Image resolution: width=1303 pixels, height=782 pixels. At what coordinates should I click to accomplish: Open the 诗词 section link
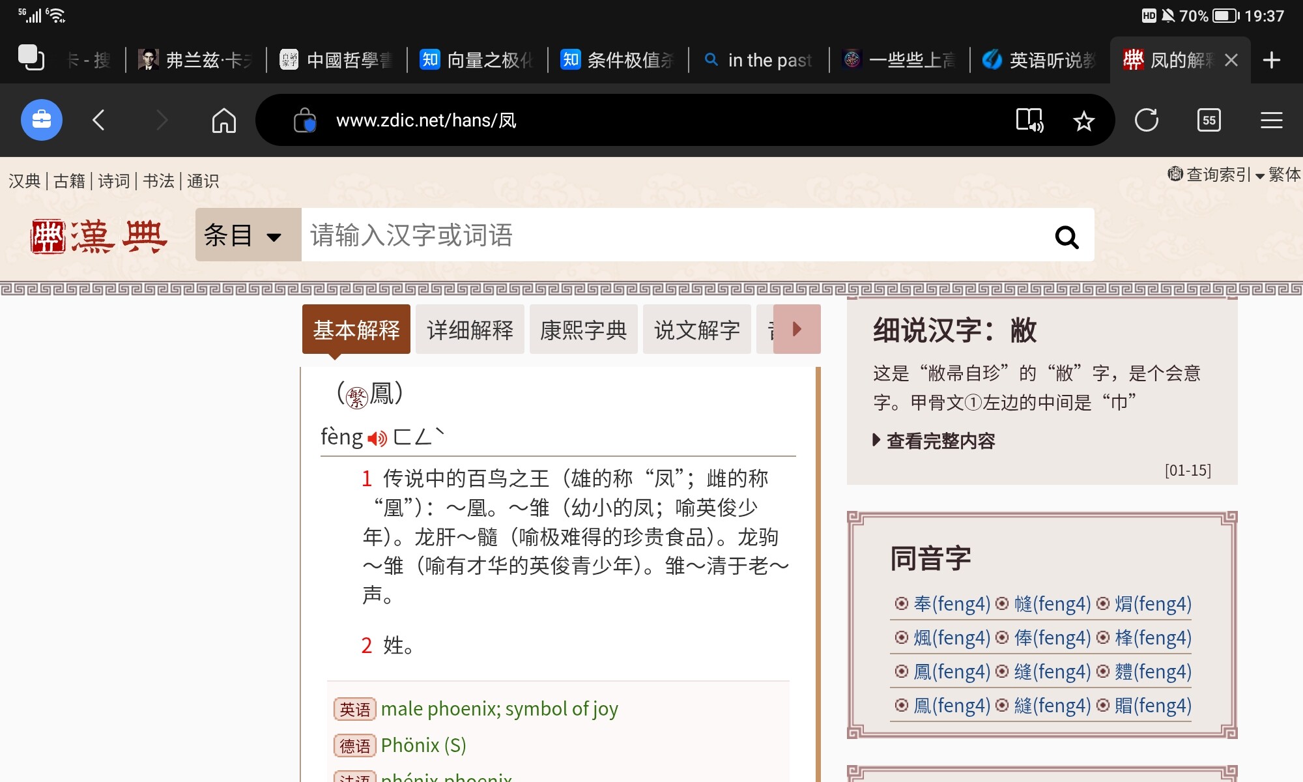(x=114, y=181)
